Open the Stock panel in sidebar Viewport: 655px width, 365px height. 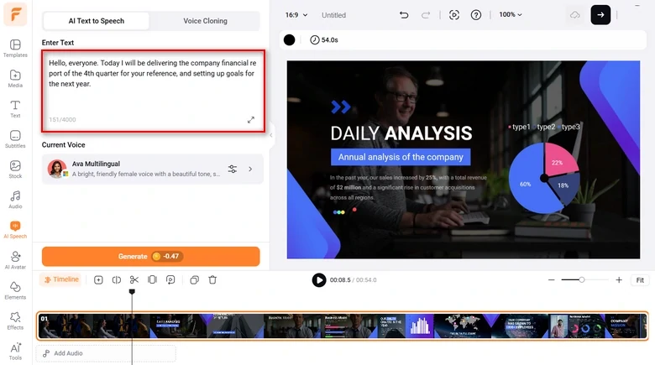(x=15, y=169)
